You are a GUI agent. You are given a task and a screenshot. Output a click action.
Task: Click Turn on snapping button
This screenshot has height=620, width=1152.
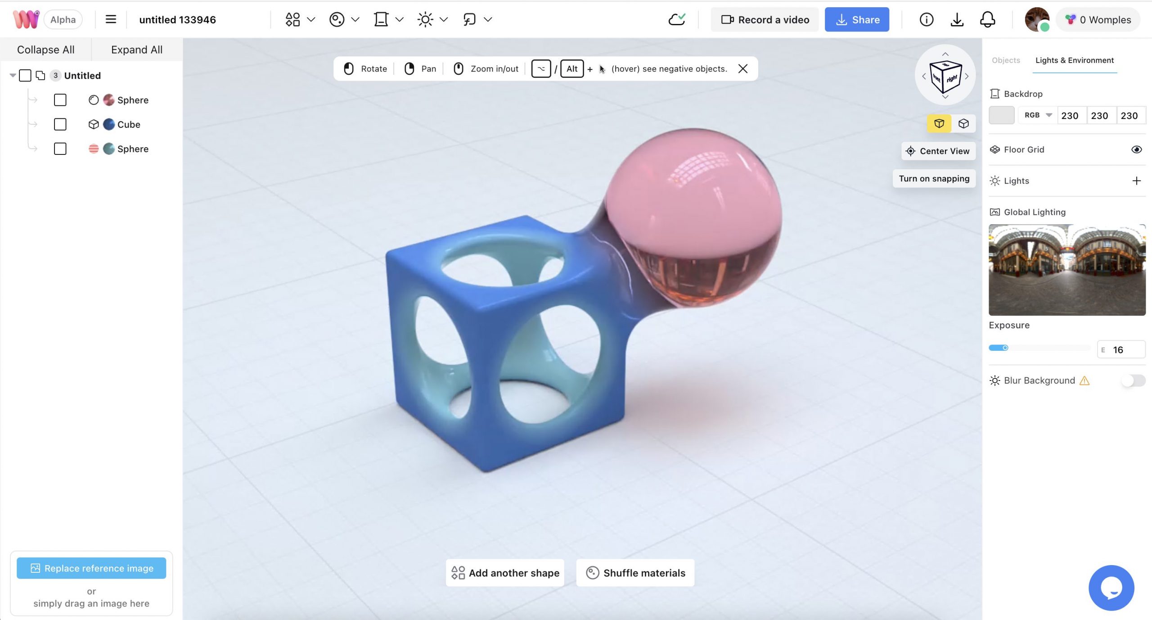click(x=934, y=178)
